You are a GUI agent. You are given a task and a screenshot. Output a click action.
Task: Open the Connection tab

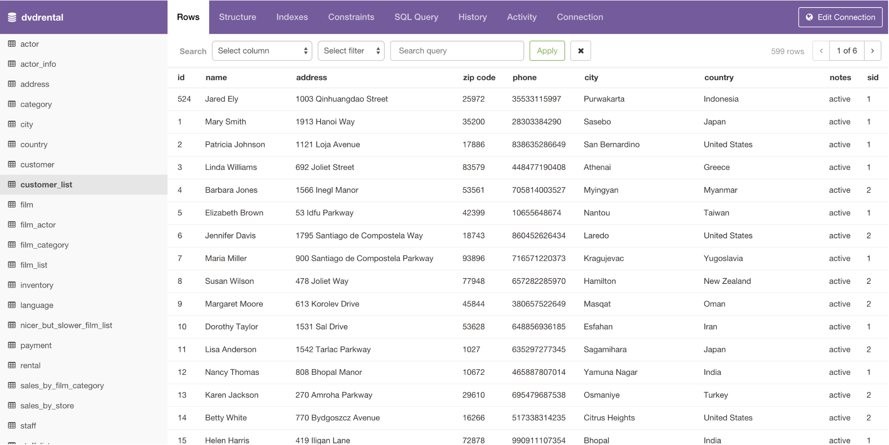point(580,17)
